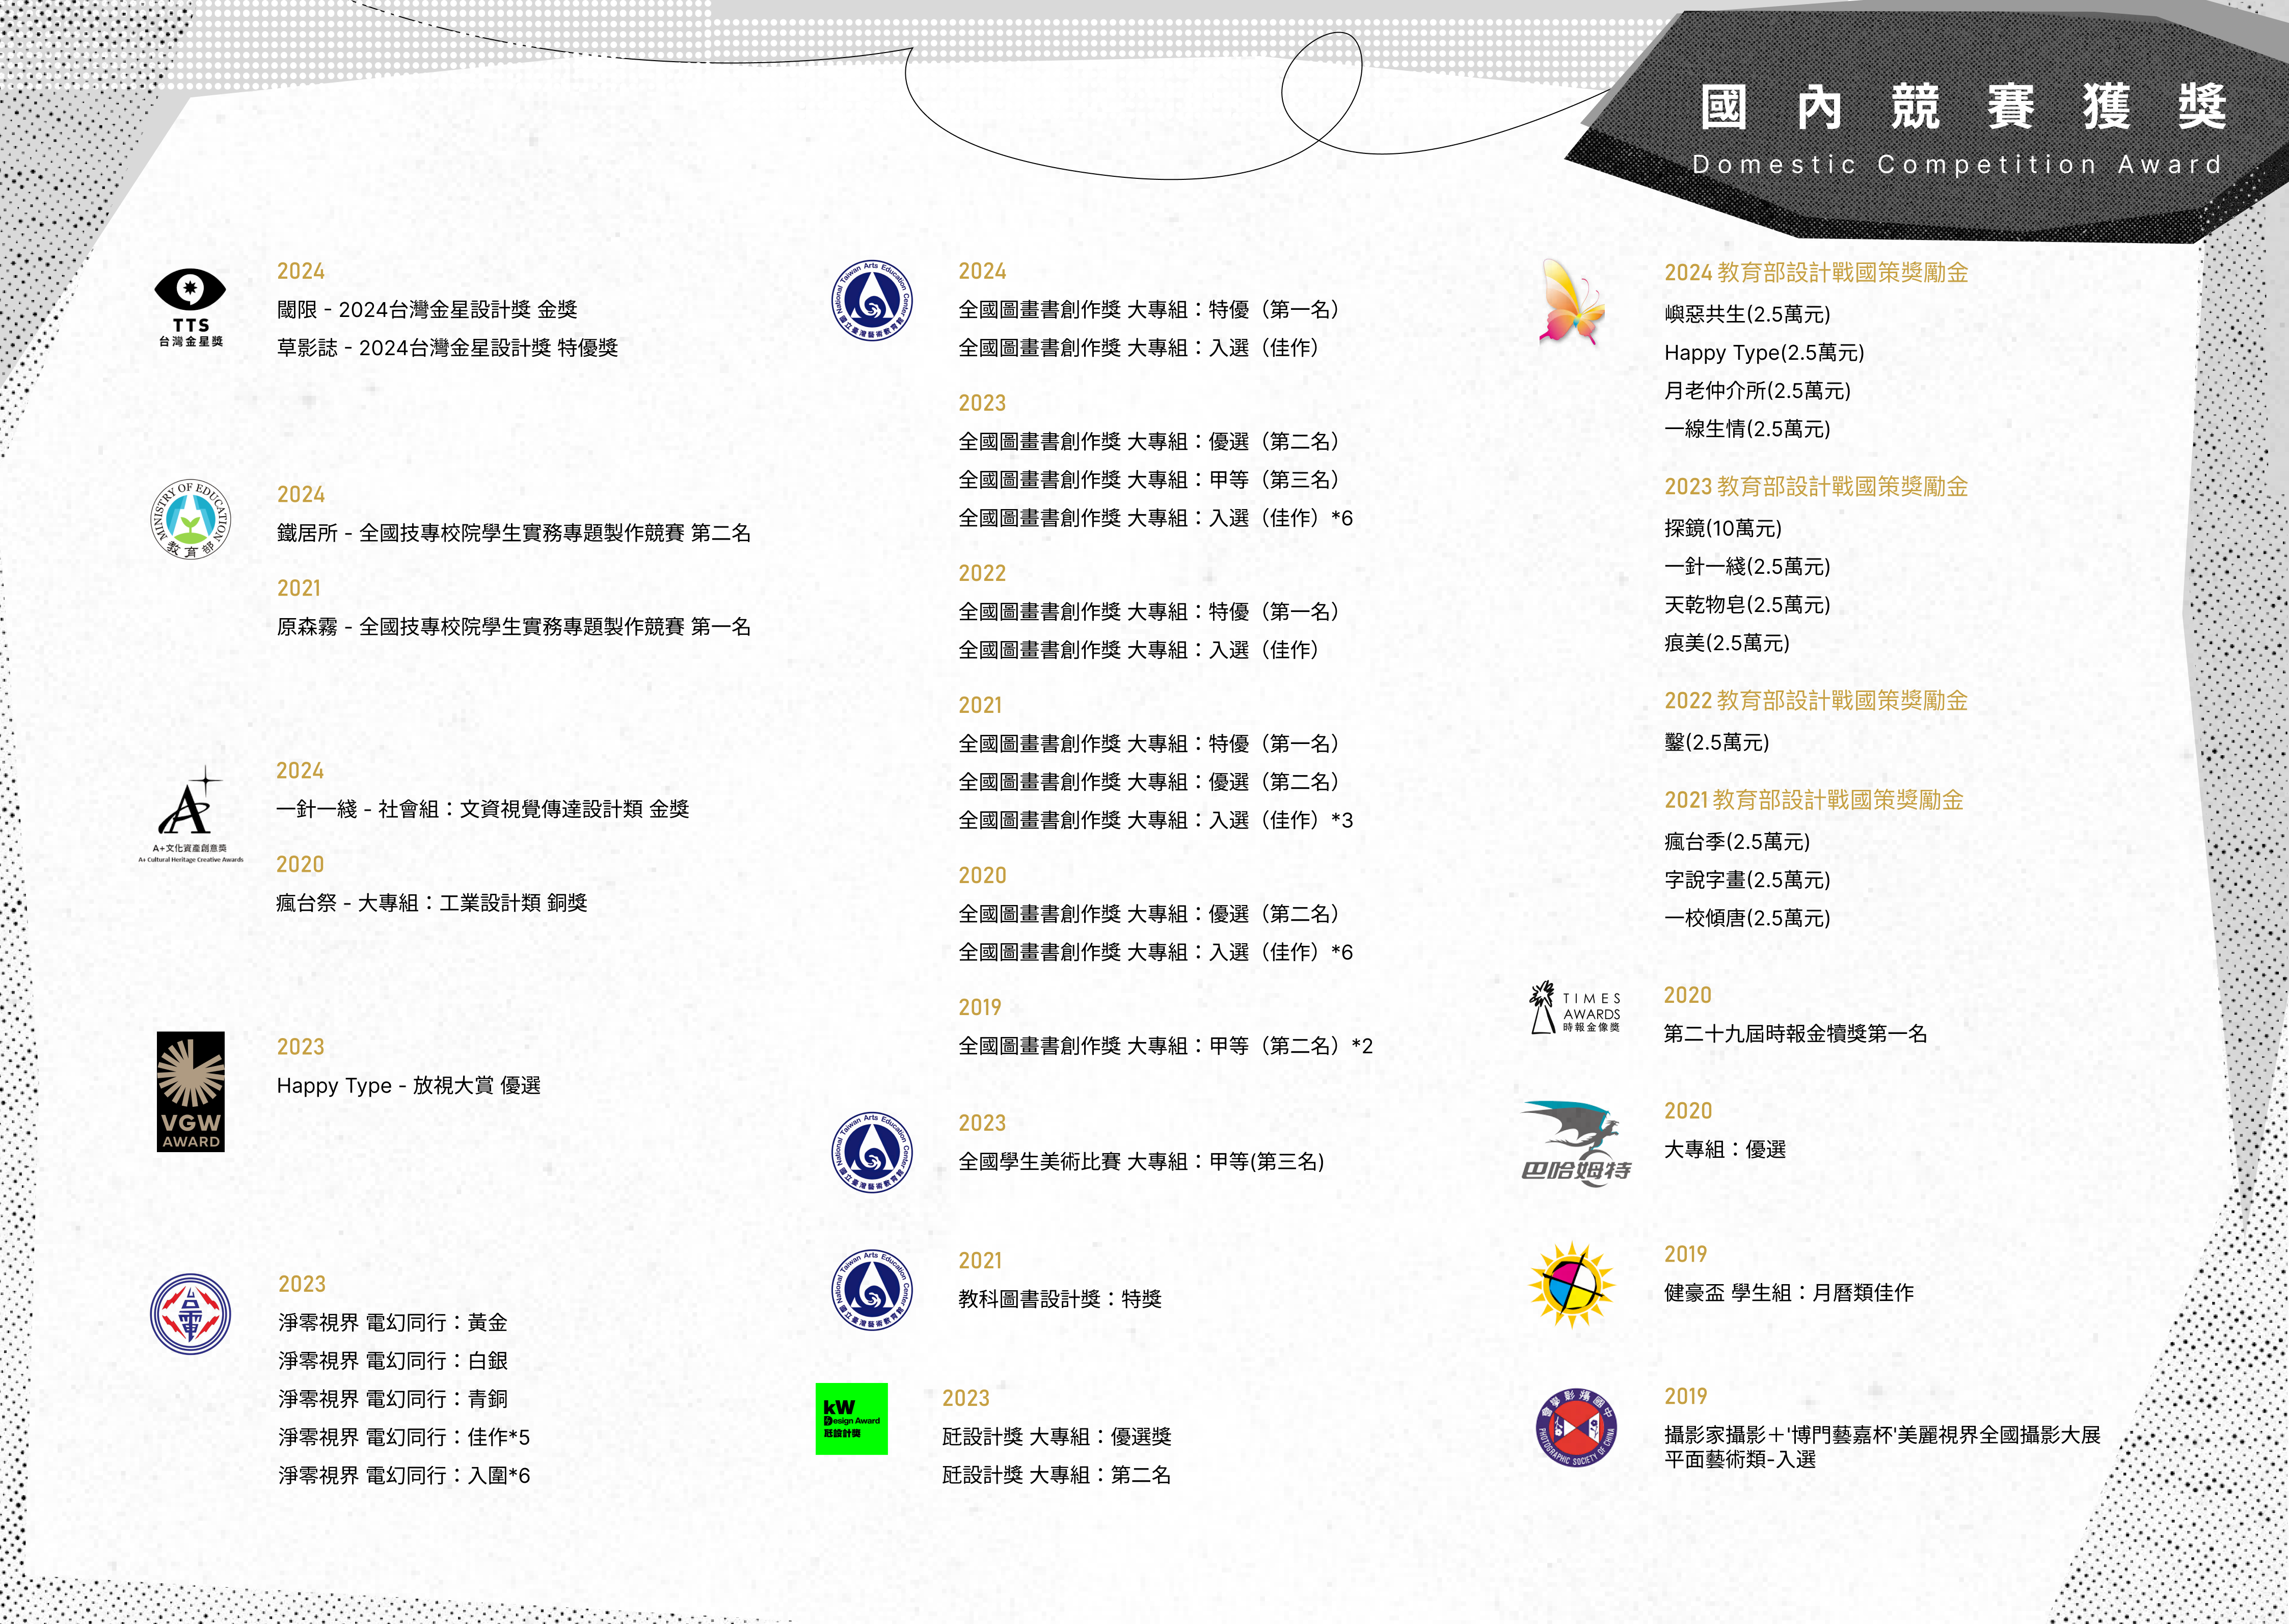Click the green kW Design Award logo

coord(852,1418)
